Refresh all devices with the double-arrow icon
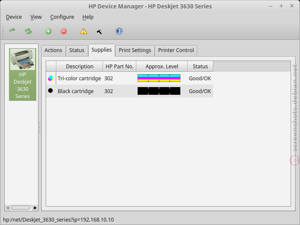This screenshot has width=300, height=225. click(28, 31)
